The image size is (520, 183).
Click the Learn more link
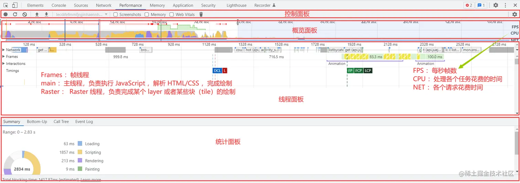pyautogui.click(x=91, y=180)
